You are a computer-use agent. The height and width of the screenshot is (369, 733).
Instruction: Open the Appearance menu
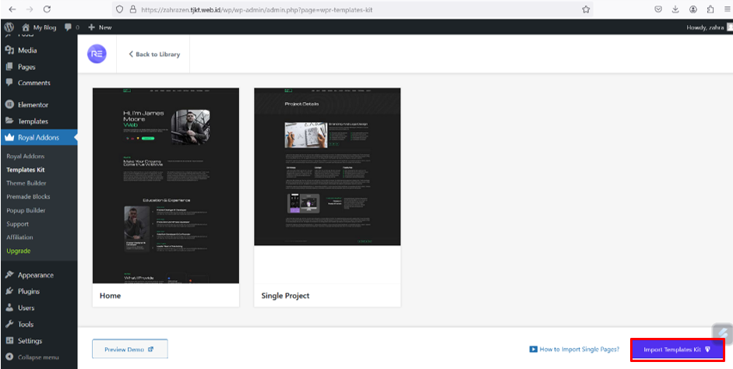[35, 275]
